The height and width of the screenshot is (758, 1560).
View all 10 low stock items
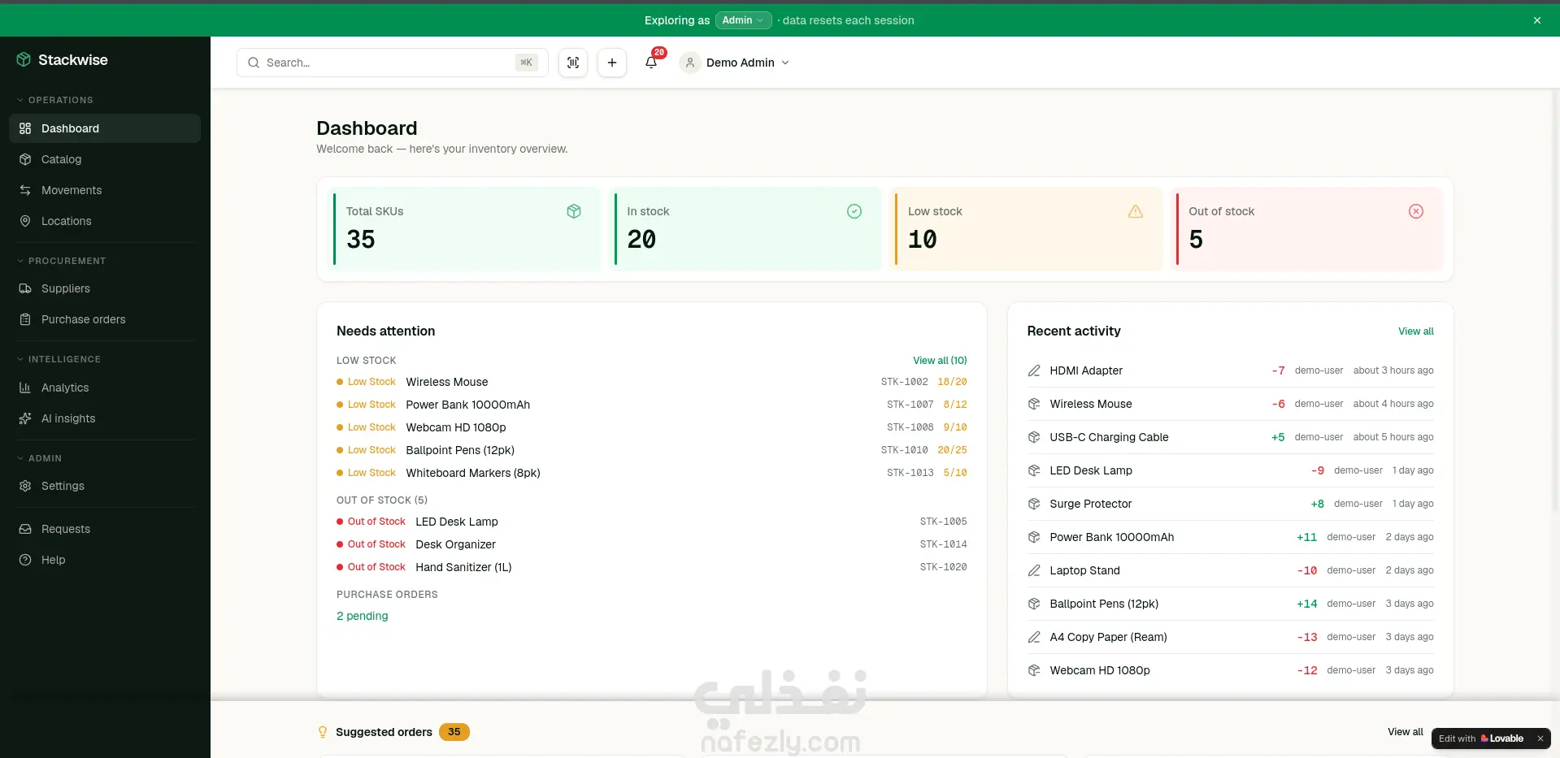pyautogui.click(x=940, y=361)
